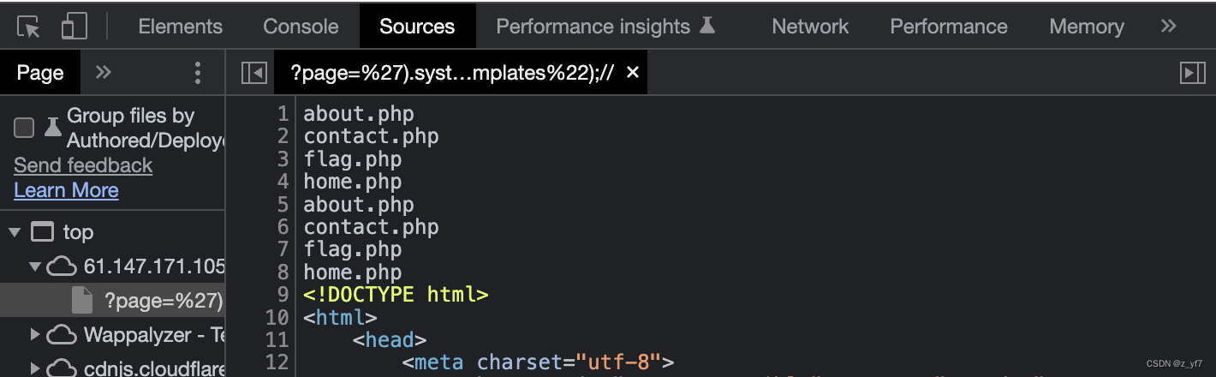Viewport: 1216px width, 377px height.
Task: Activate the inspect element picker icon
Action: tap(29, 27)
